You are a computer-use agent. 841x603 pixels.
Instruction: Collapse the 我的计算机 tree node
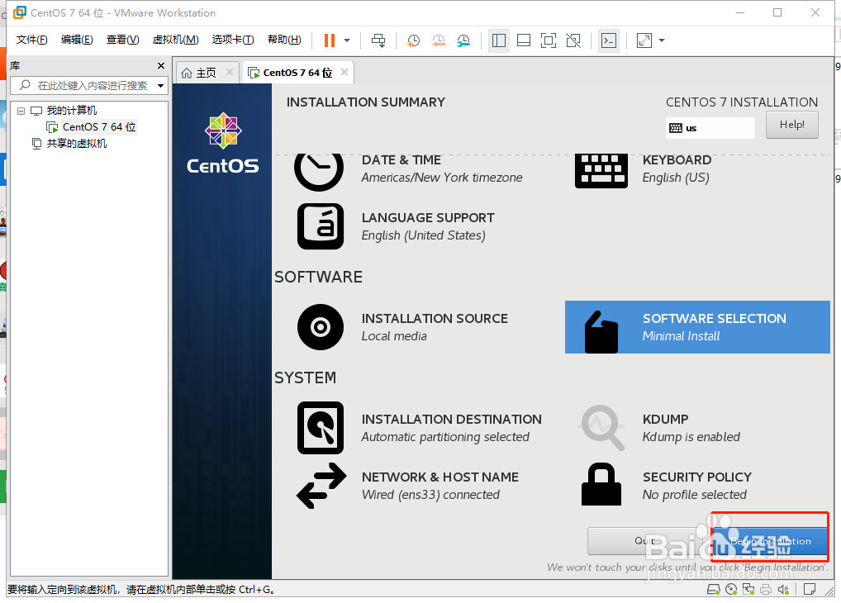pyautogui.click(x=21, y=111)
